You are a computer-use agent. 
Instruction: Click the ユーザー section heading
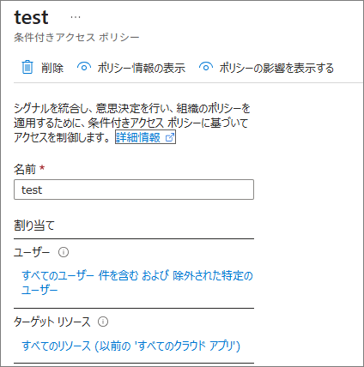32,252
